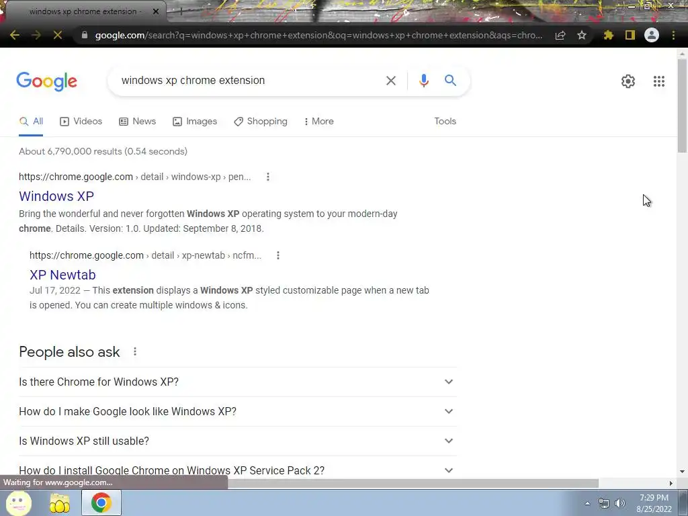Expand 'Is Windows XP still usable?'
The height and width of the screenshot is (516, 688).
coord(238,441)
